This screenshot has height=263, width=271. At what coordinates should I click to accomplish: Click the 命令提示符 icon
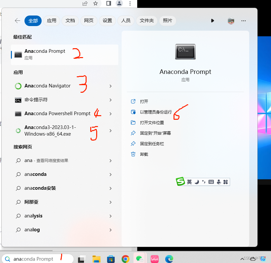(x=18, y=100)
